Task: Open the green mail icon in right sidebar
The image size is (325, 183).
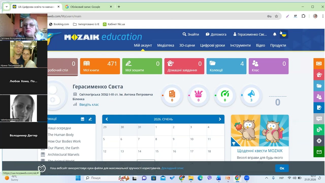Action: (x=319, y=152)
